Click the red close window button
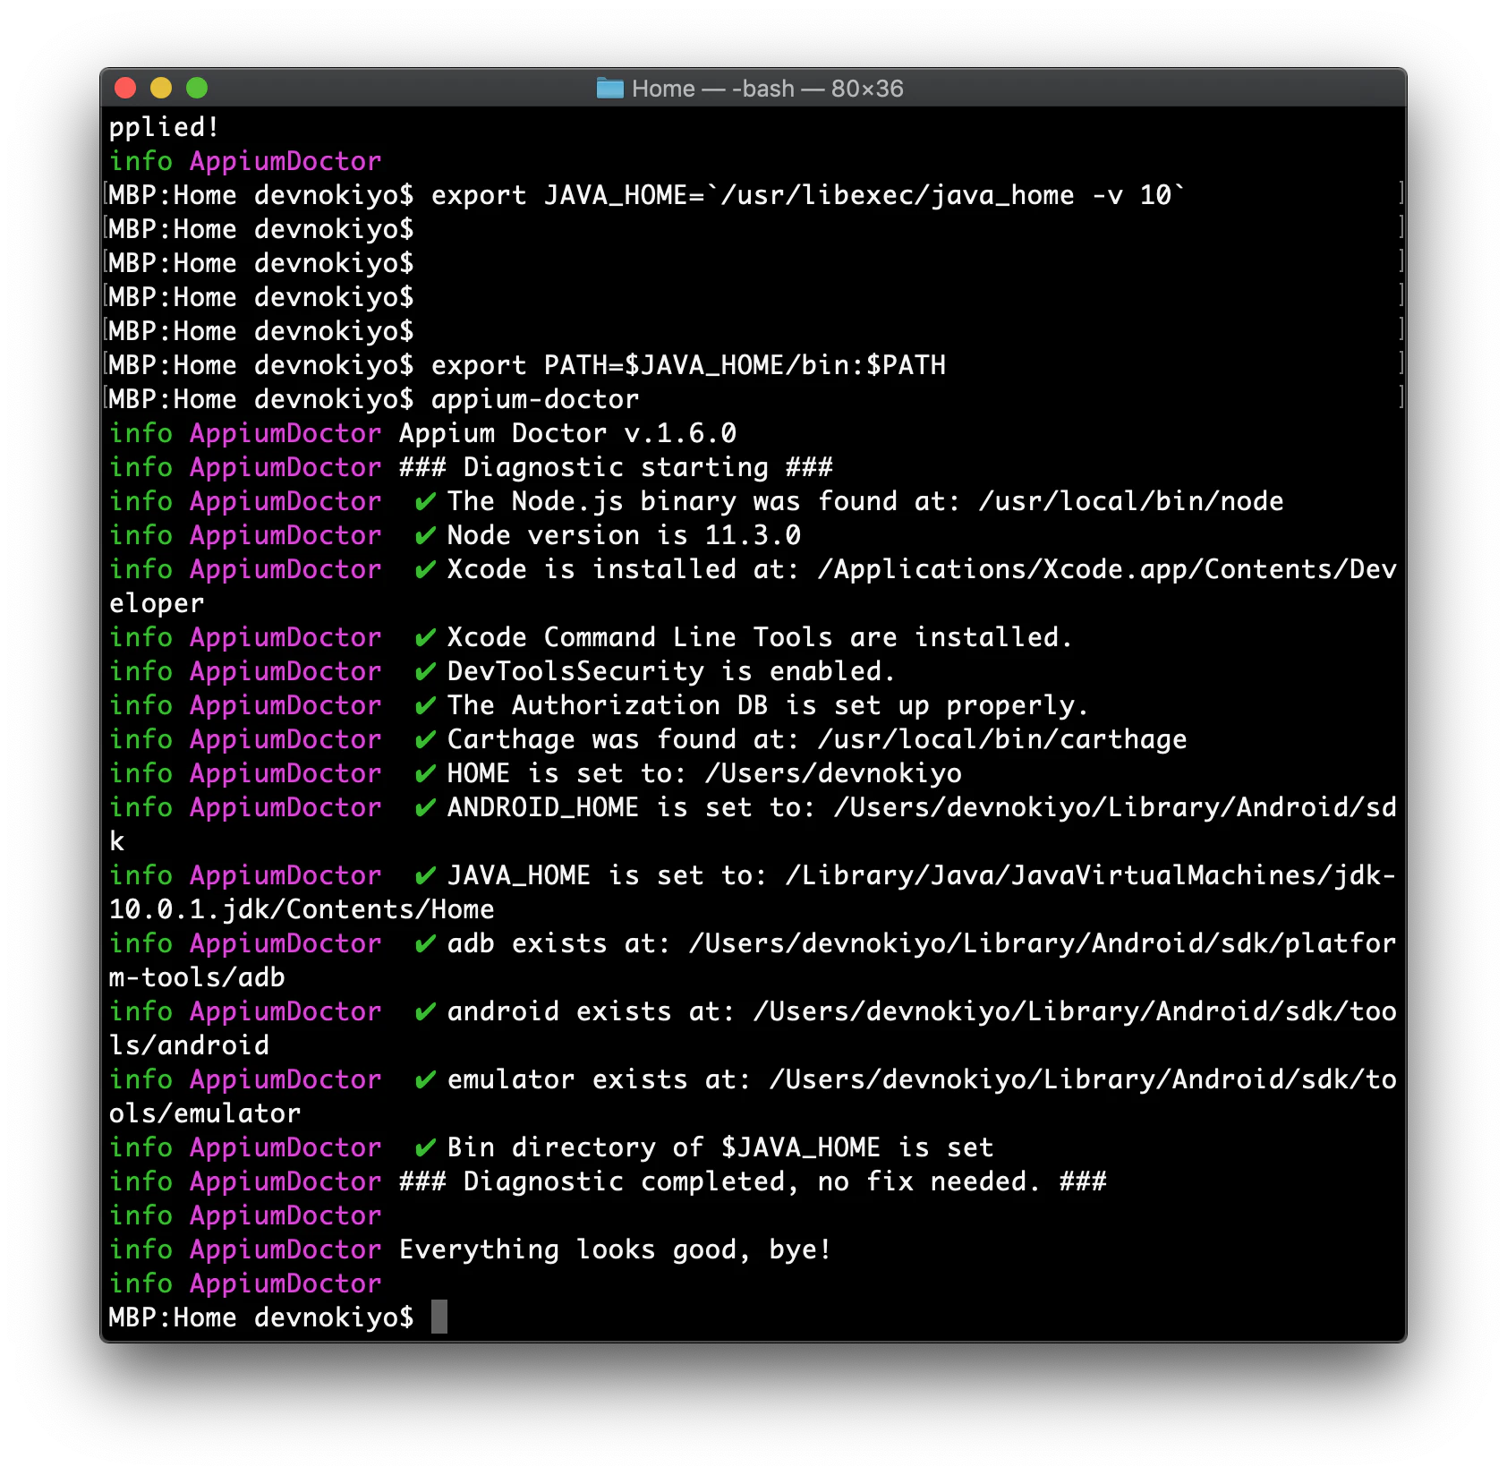This screenshot has width=1507, height=1475. (125, 88)
